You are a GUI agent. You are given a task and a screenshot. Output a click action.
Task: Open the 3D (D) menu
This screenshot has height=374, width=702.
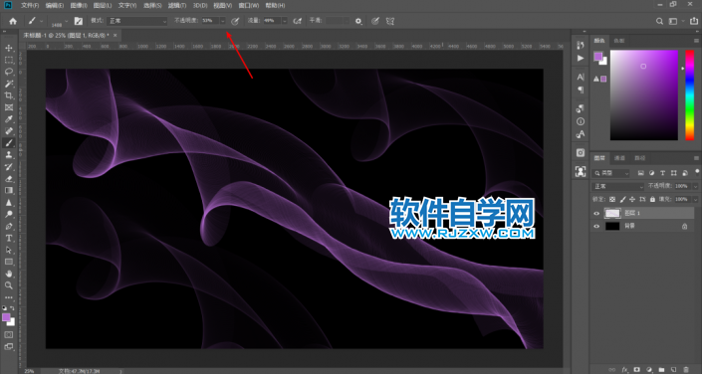(x=200, y=6)
